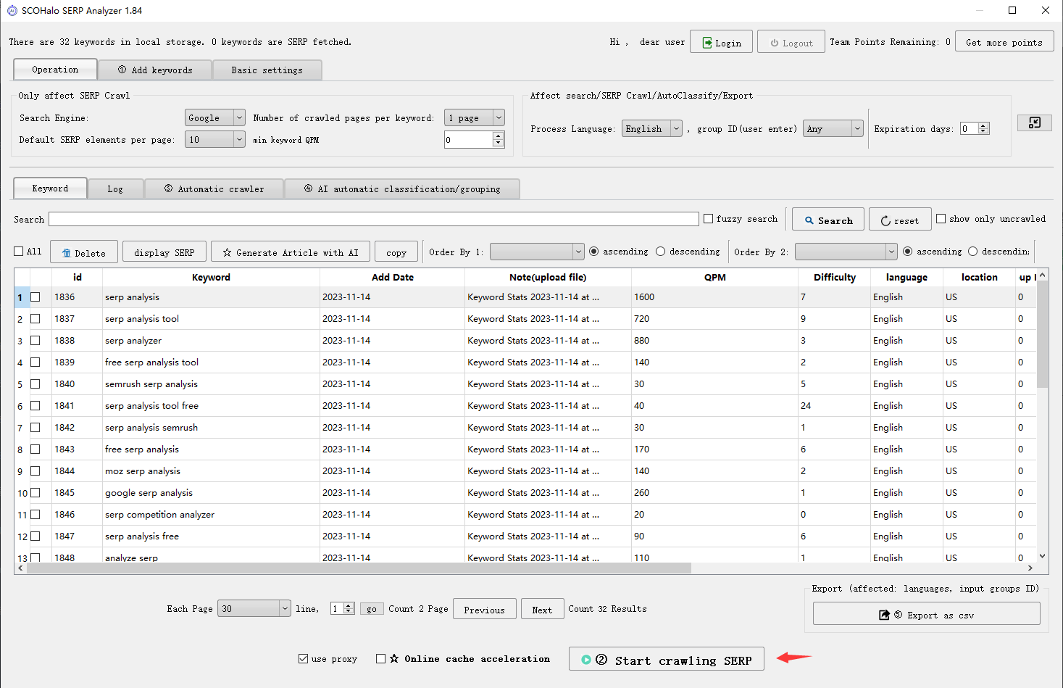Switch to the Operation tab
The height and width of the screenshot is (688, 1063).
(x=55, y=70)
